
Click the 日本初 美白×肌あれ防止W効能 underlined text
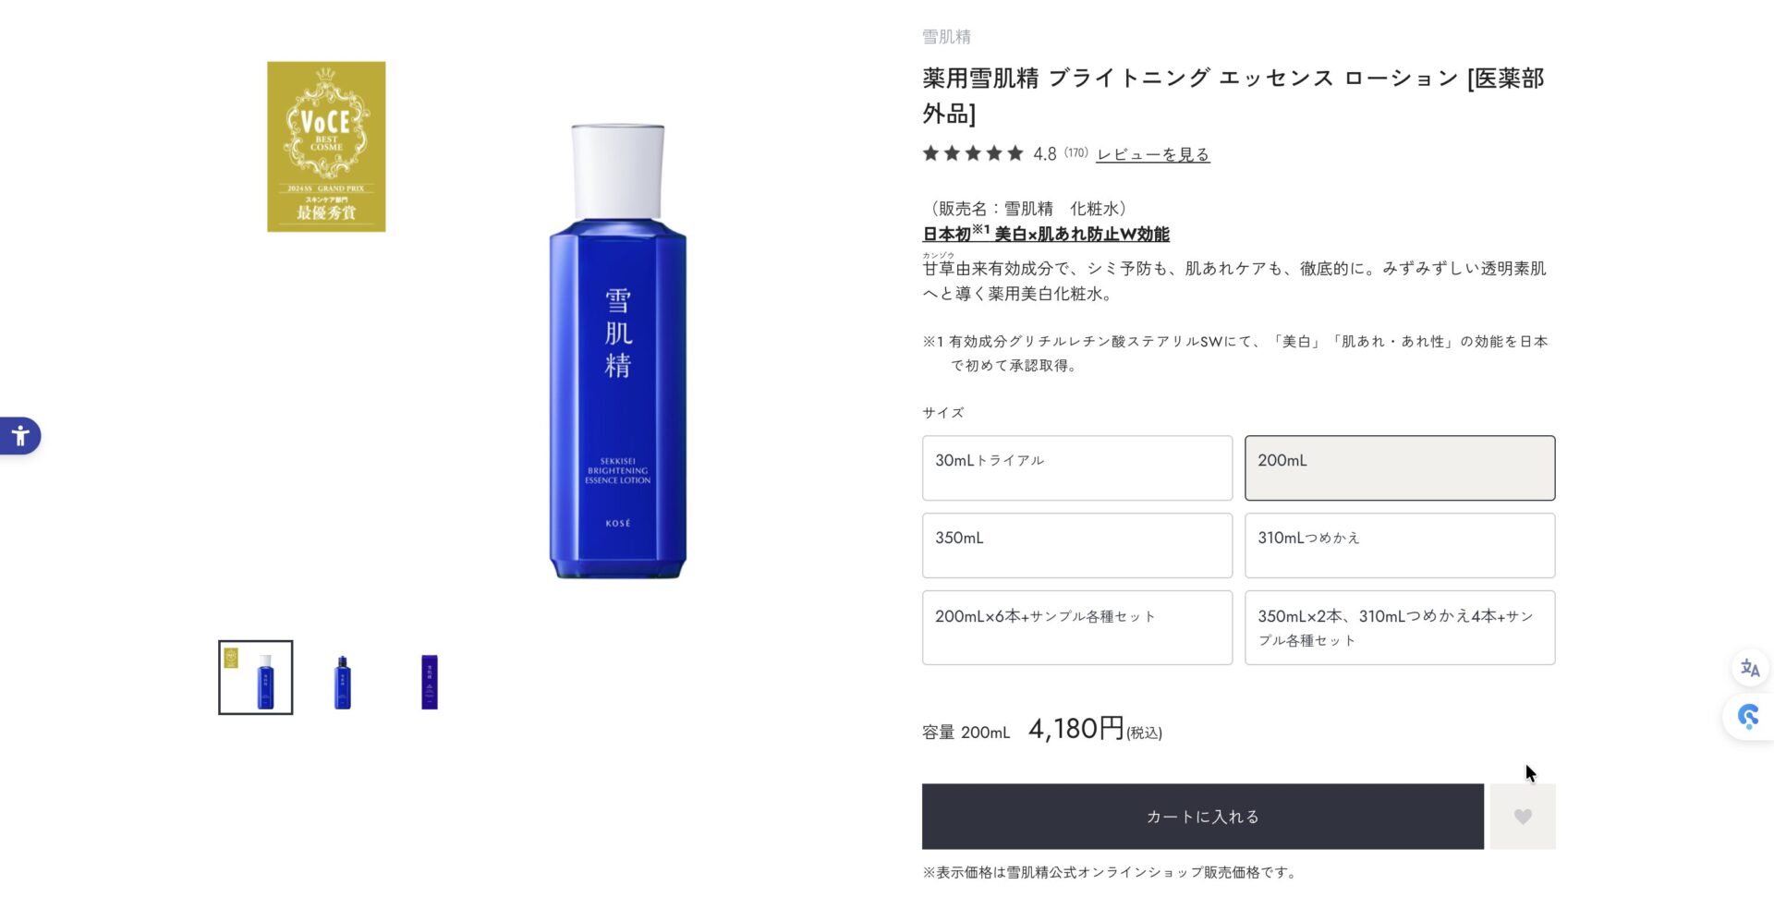coord(1046,234)
